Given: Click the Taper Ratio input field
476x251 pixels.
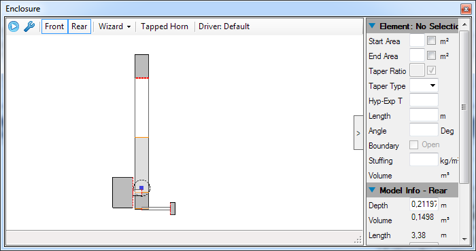Looking at the screenshot, I should coord(417,71).
